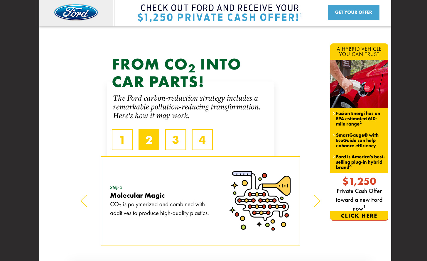
Task: Advance to next step with right arrow
Action: (x=317, y=201)
